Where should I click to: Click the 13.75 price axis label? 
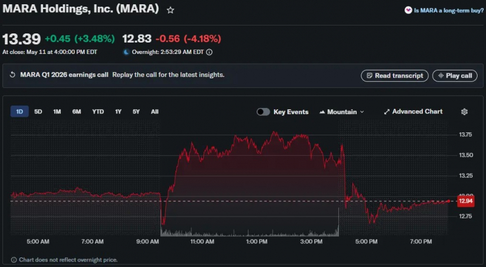[465, 135]
